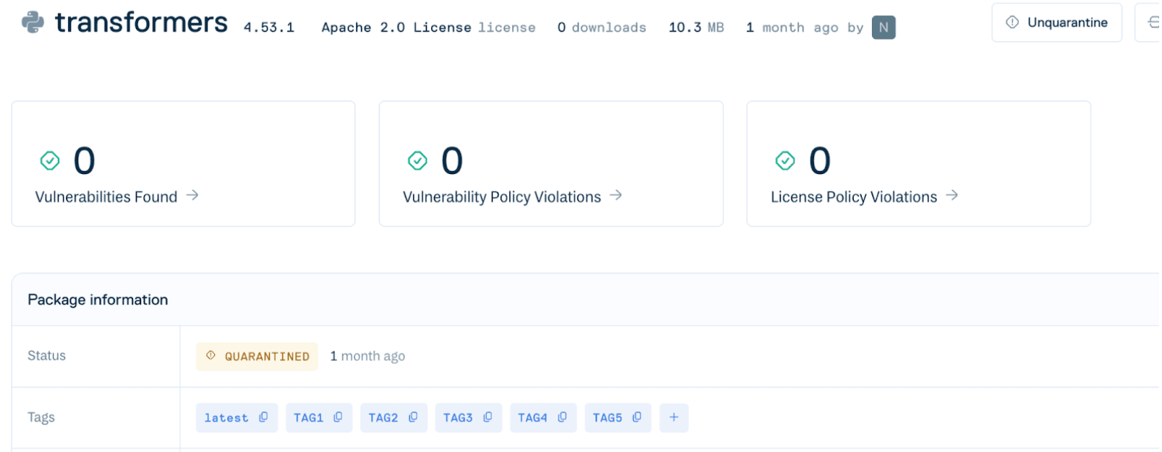Click the green check icon in Vulnerabilities card
This screenshot has height=452, width=1162.
point(50,160)
